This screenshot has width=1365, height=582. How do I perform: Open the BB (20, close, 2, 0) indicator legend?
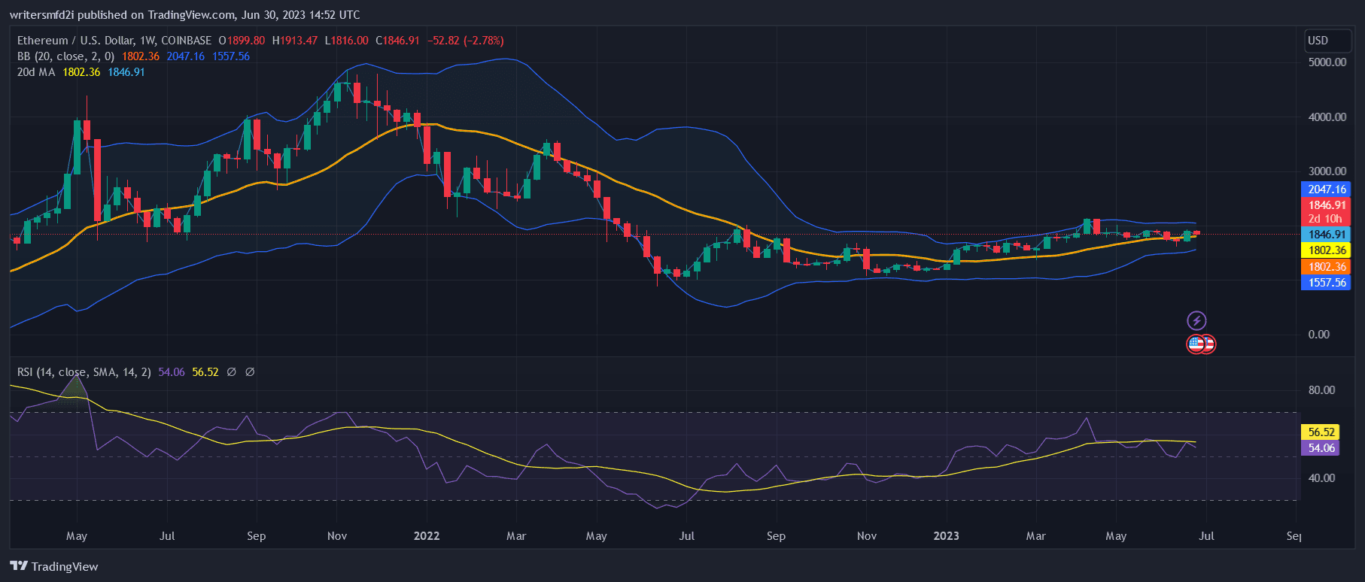point(66,56)
